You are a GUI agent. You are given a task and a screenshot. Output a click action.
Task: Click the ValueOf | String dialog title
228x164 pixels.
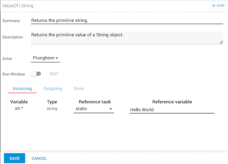click(18, 6)
